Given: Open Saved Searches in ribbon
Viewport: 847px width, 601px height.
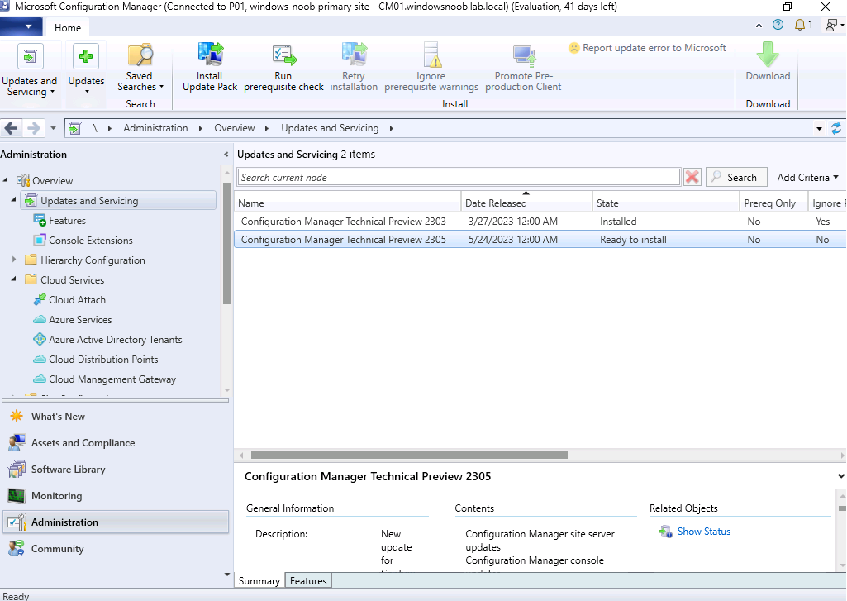Looking at the screenshot, I should (140, 68).
